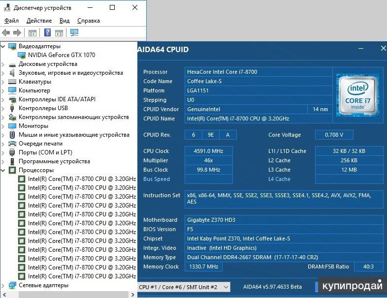The image size is (387, 298).
Task: Open the Help question mark toolbar icon
Action: (x=47, y=32)
